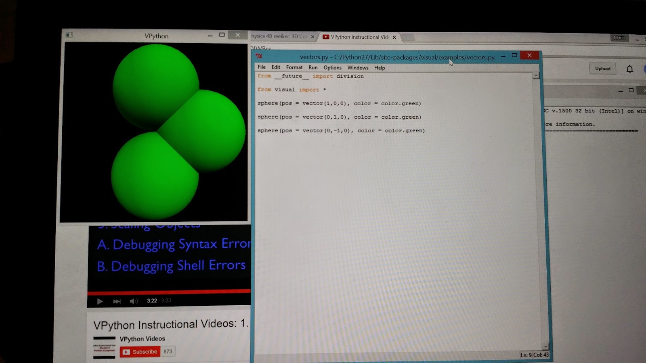The image size is (646, 363).
Task: Click the red play icon inside the Subscribe button
Action: [126, 351]
